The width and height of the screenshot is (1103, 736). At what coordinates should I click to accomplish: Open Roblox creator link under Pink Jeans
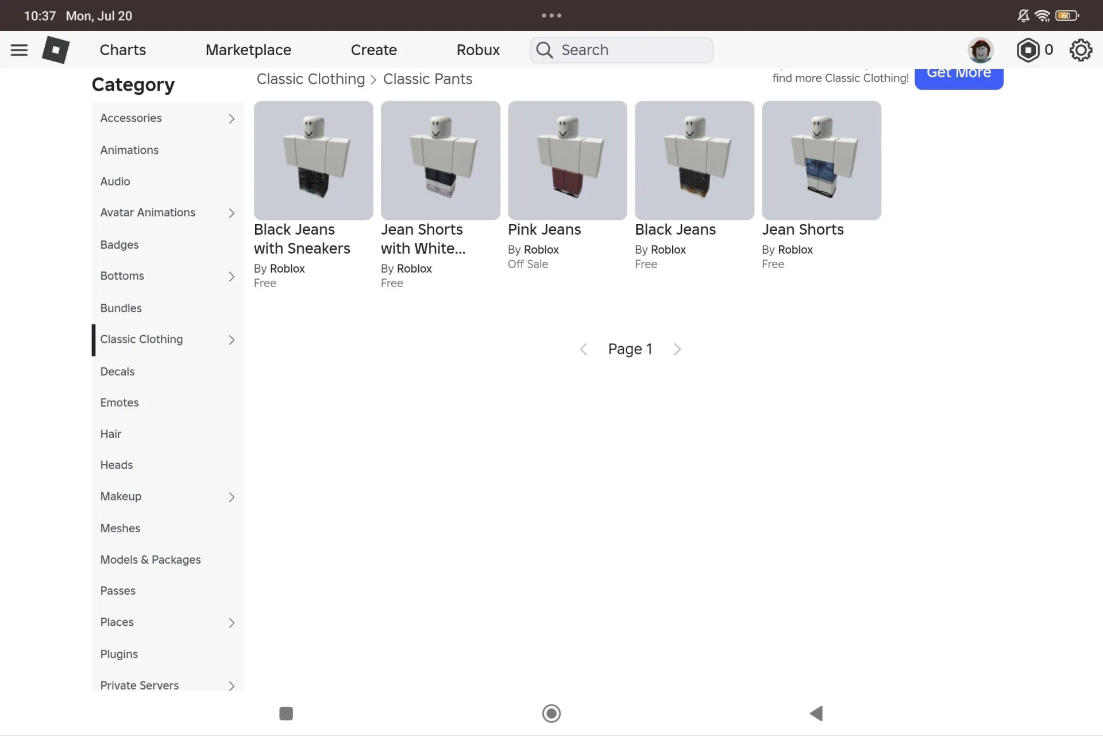point(541,250)
